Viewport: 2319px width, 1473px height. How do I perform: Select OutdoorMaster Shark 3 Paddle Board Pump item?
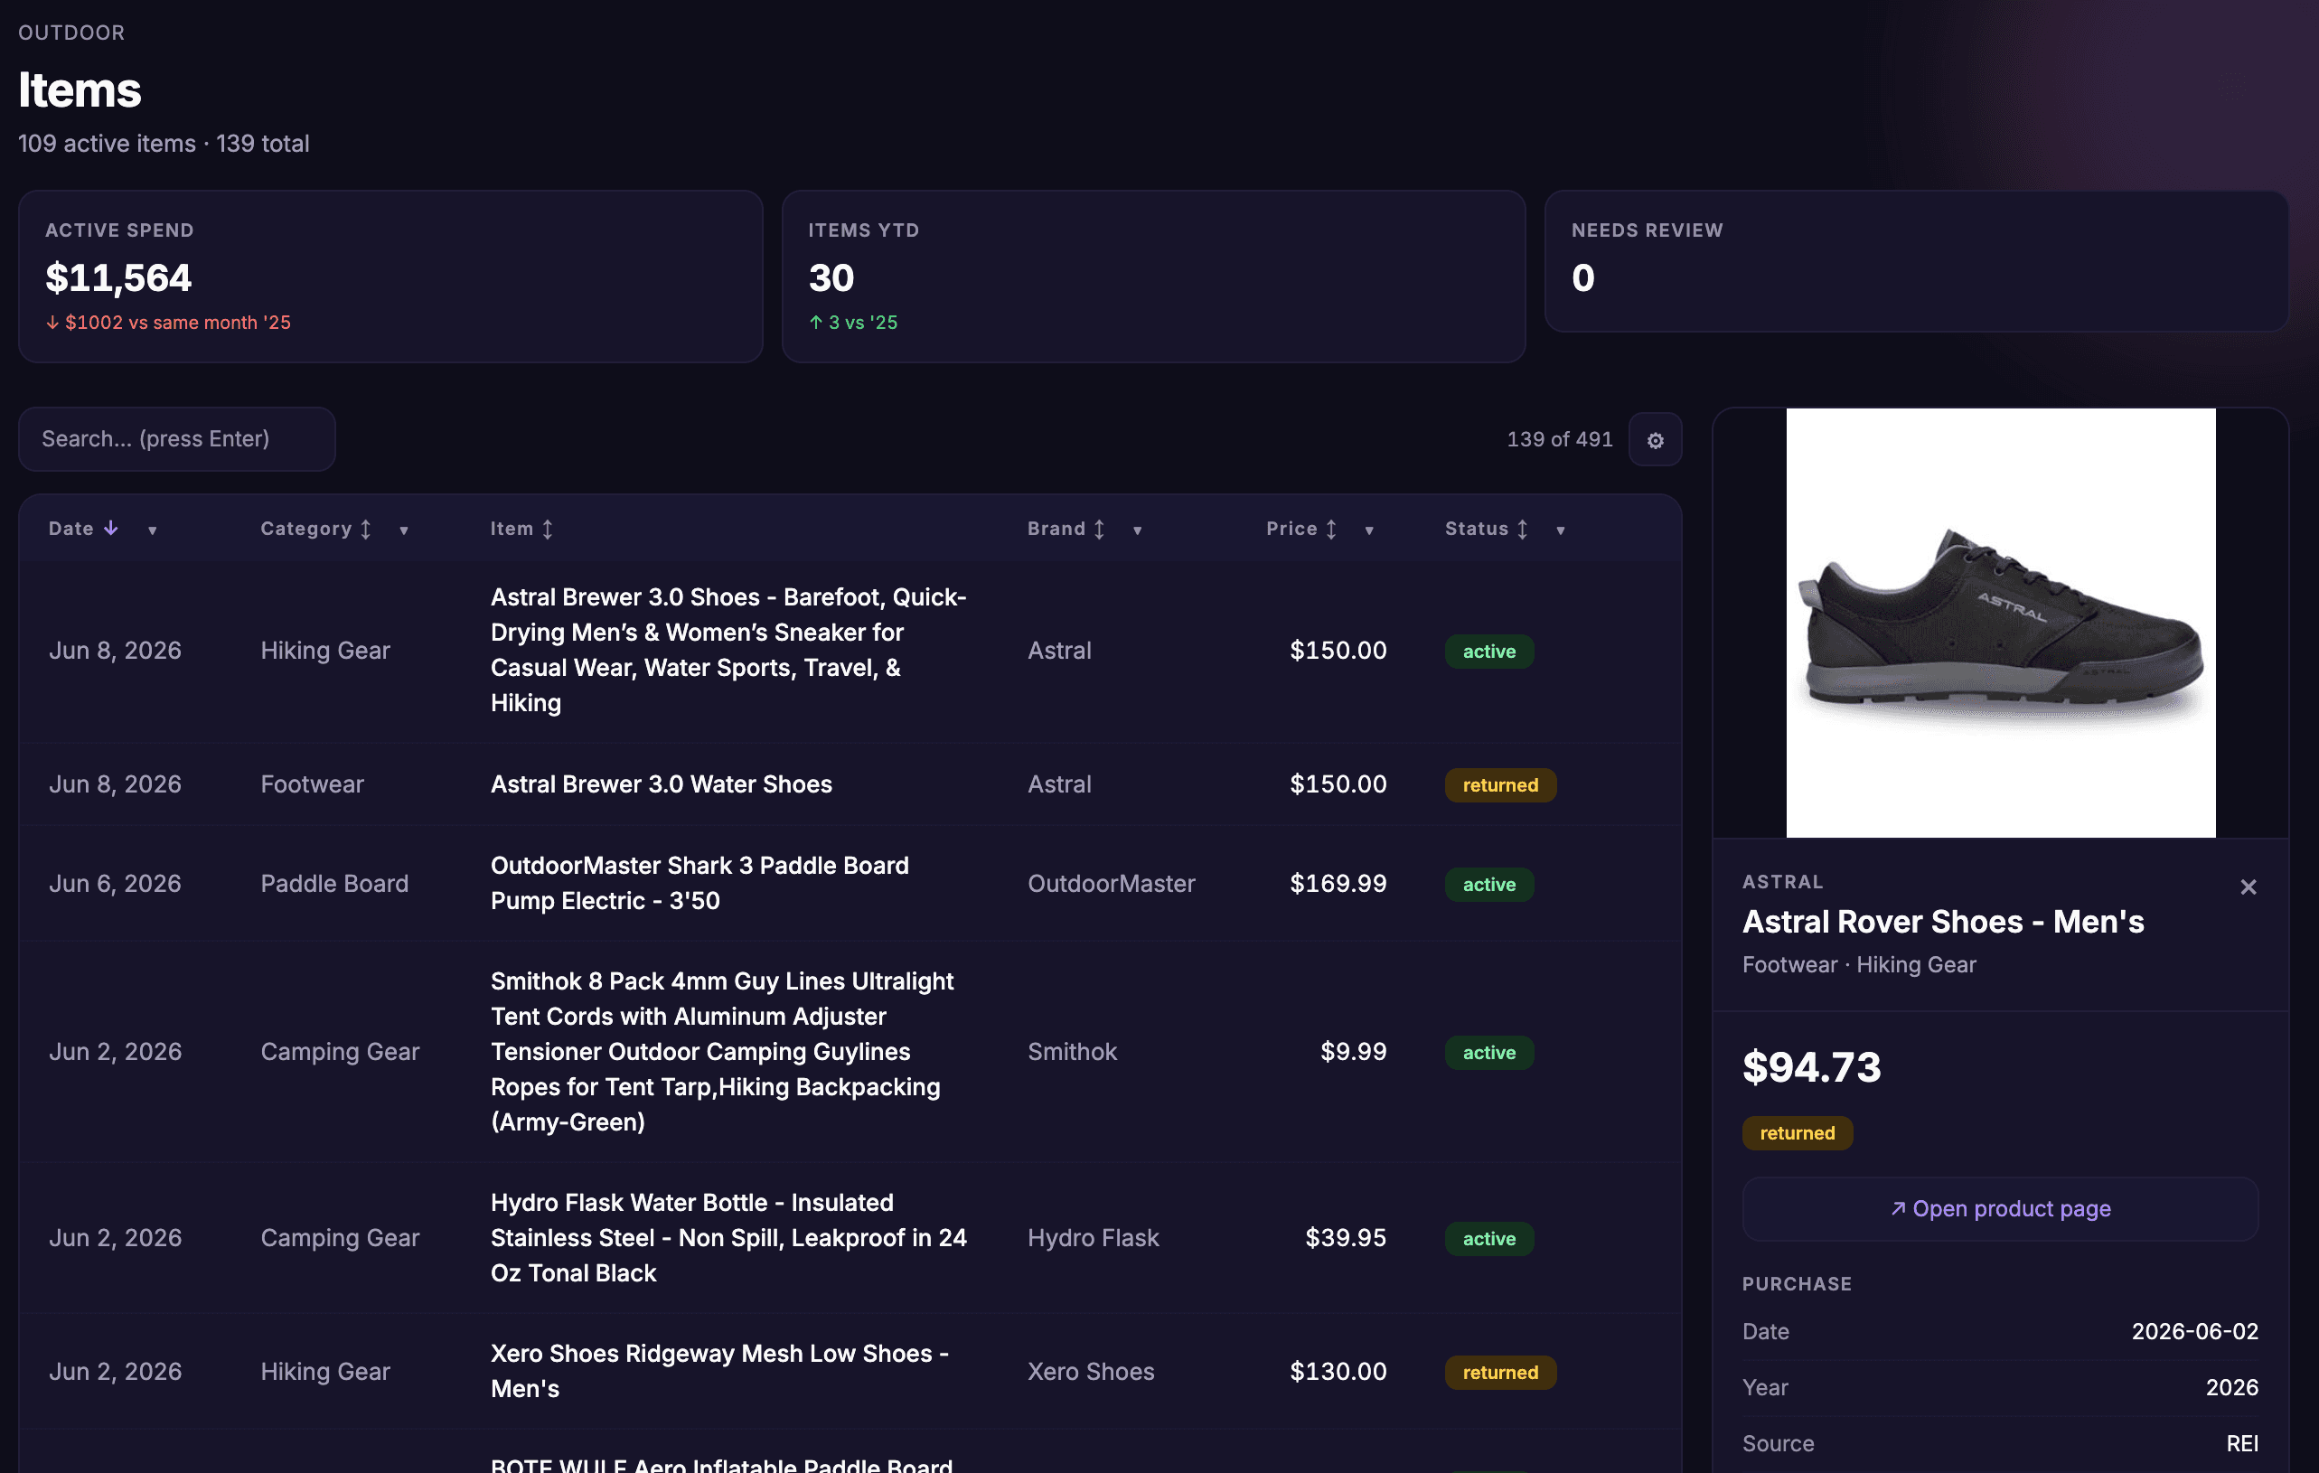click(699, 883)
